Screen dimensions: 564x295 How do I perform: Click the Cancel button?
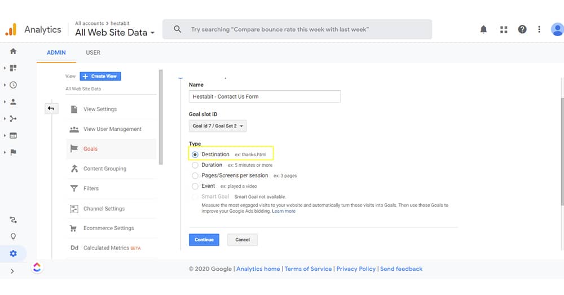tap(243, 240)
